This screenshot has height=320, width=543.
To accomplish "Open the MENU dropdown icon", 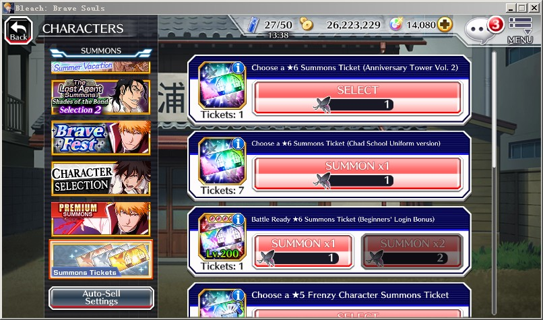I will (520, 30).
